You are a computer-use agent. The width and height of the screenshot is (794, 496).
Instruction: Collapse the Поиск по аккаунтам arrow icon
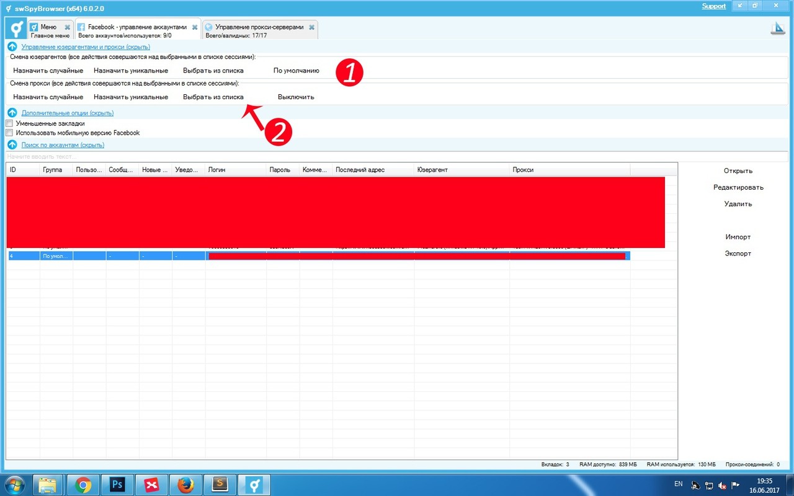coord(12,144)
